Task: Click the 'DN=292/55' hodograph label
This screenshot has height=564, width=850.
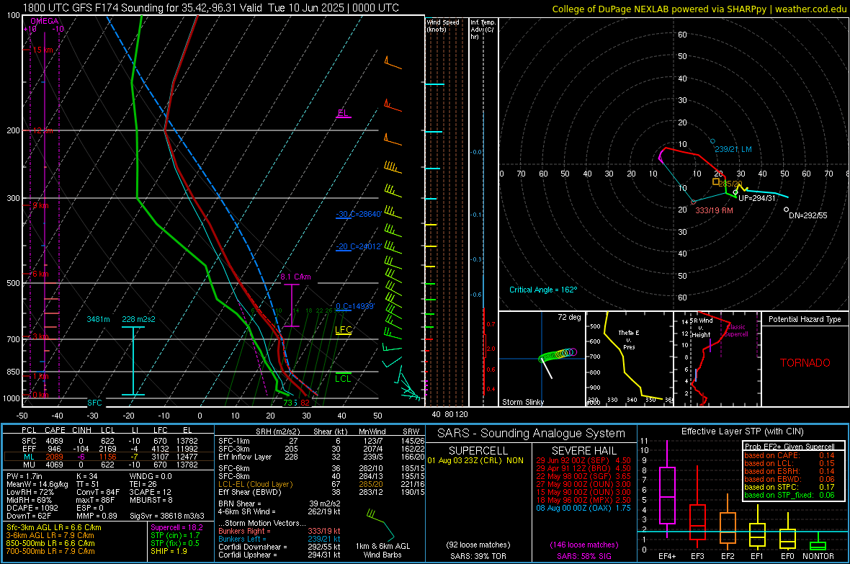Action: [808, 215]
